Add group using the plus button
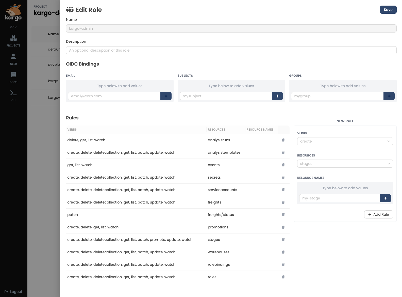 click(x=389, y=96)
